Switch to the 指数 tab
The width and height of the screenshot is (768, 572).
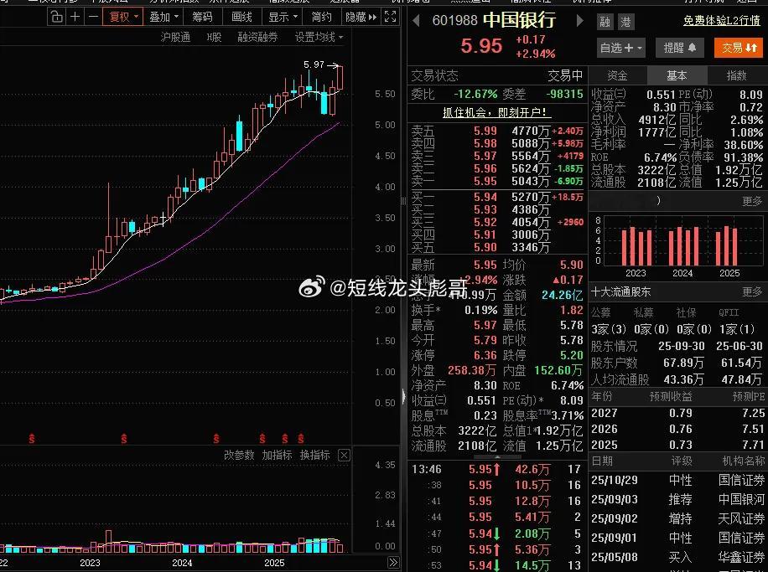click(x=737, y=75)
